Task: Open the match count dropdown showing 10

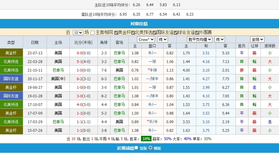Action: point(78,33)
